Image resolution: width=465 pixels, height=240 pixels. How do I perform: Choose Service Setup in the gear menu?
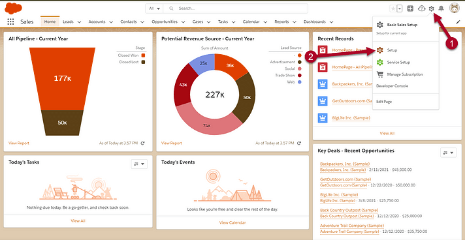tap(398, 63)
